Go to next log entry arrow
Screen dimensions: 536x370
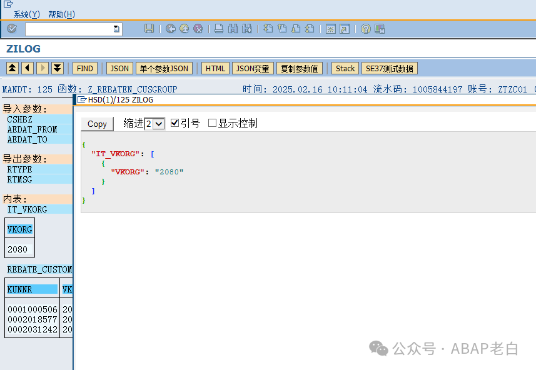43,68
